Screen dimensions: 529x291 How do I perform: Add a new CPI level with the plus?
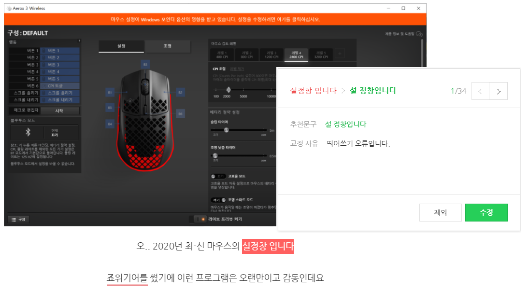point(340,54)
